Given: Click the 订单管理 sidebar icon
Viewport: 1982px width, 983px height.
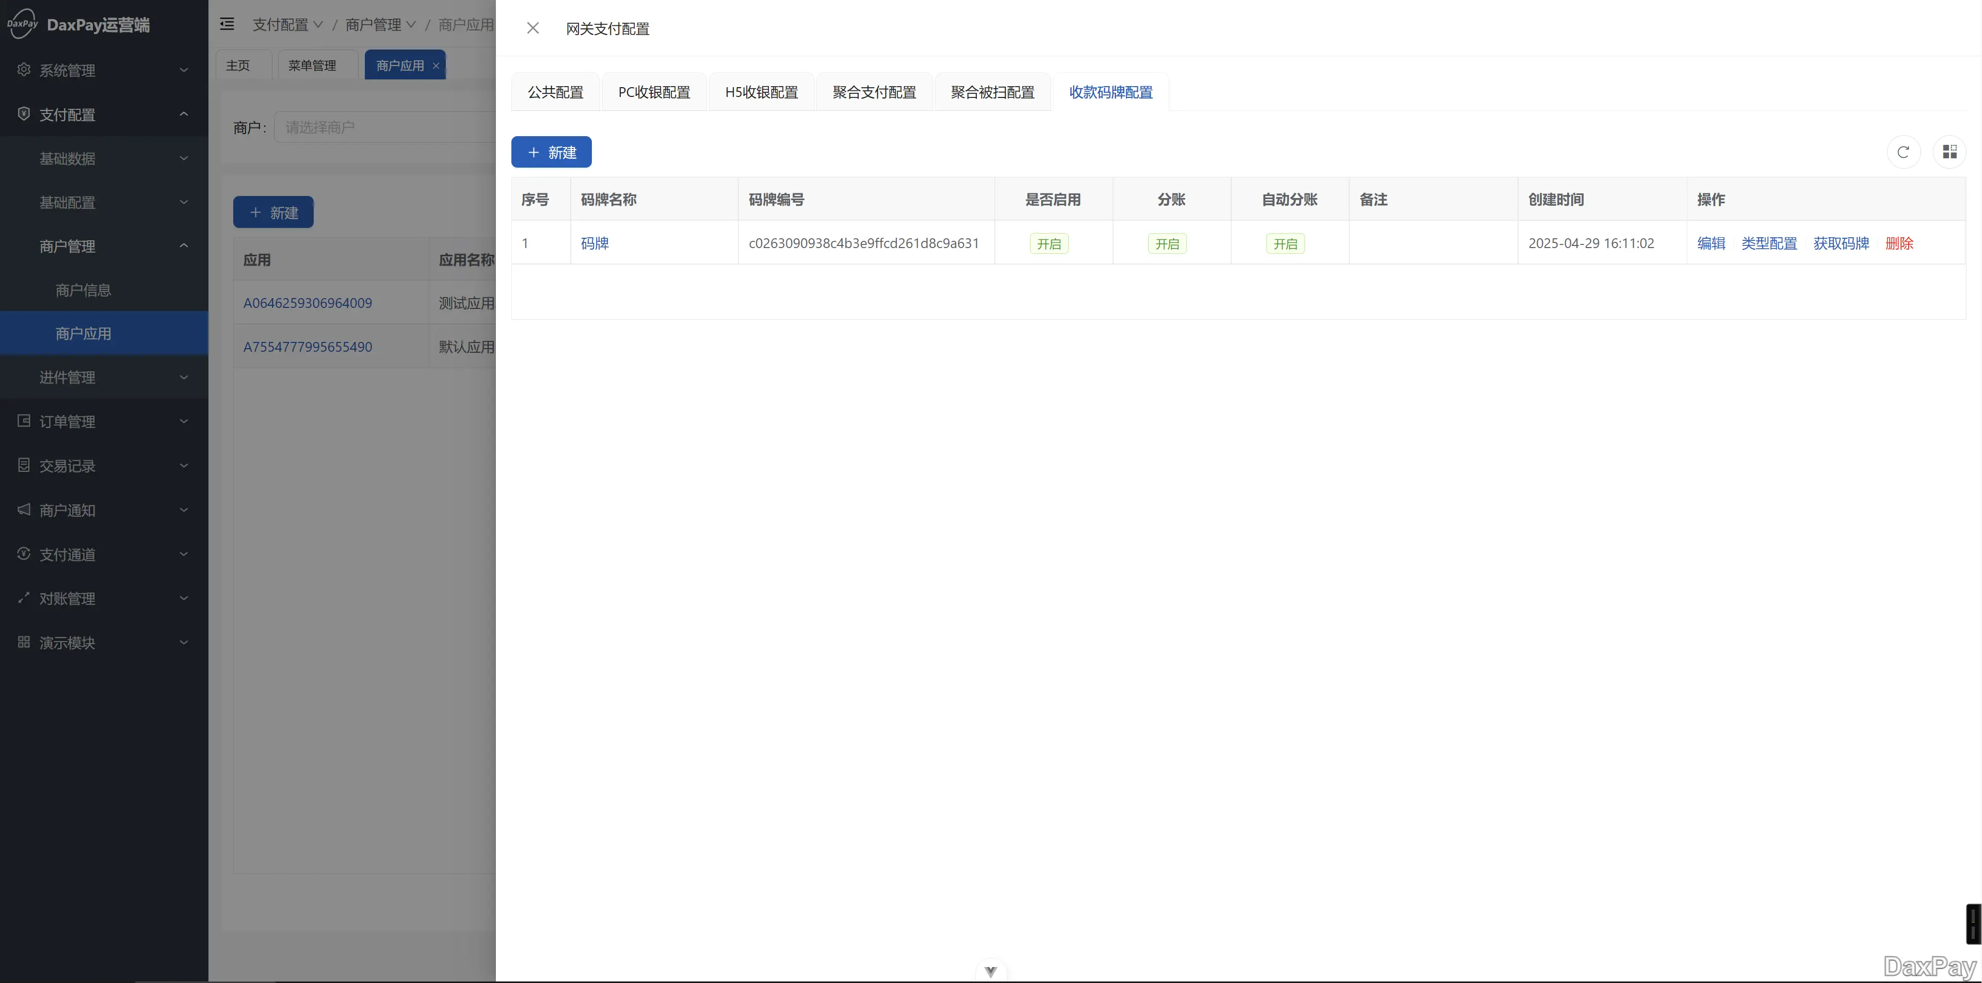Looking at the screenshot, I should pyautogui.click(x=24, y=421).
